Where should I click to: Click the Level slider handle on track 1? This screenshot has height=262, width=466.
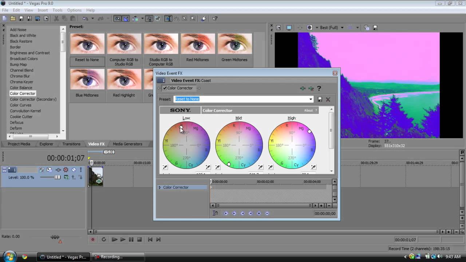57,177
